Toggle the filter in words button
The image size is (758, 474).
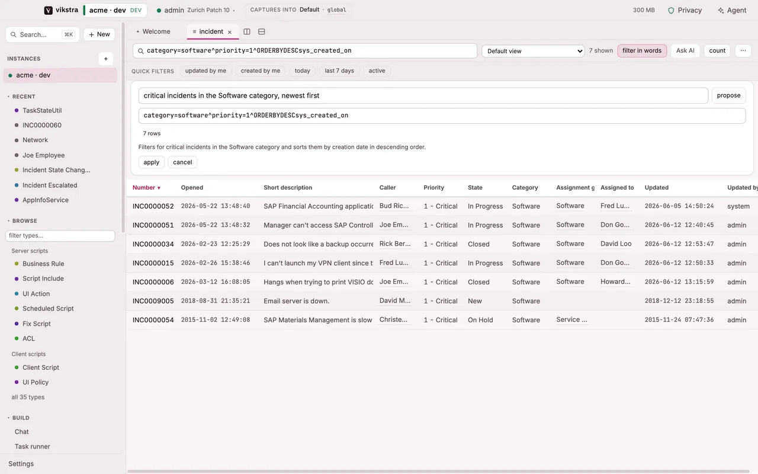pos(642,51)
